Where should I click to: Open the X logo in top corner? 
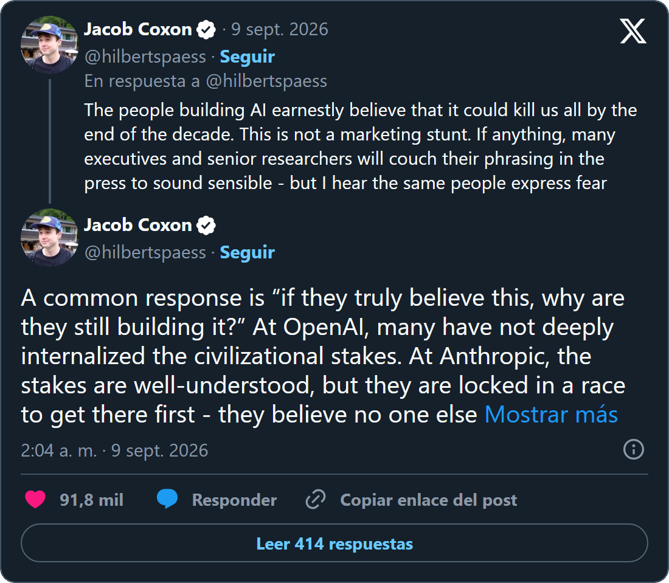[633, 31]
